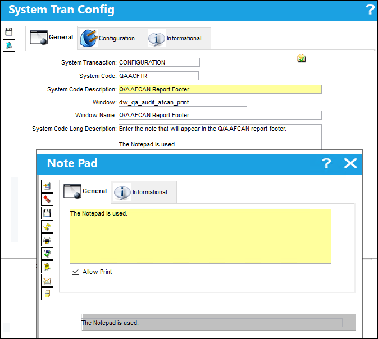Click the System Code Long Description text box

(220, 137)
